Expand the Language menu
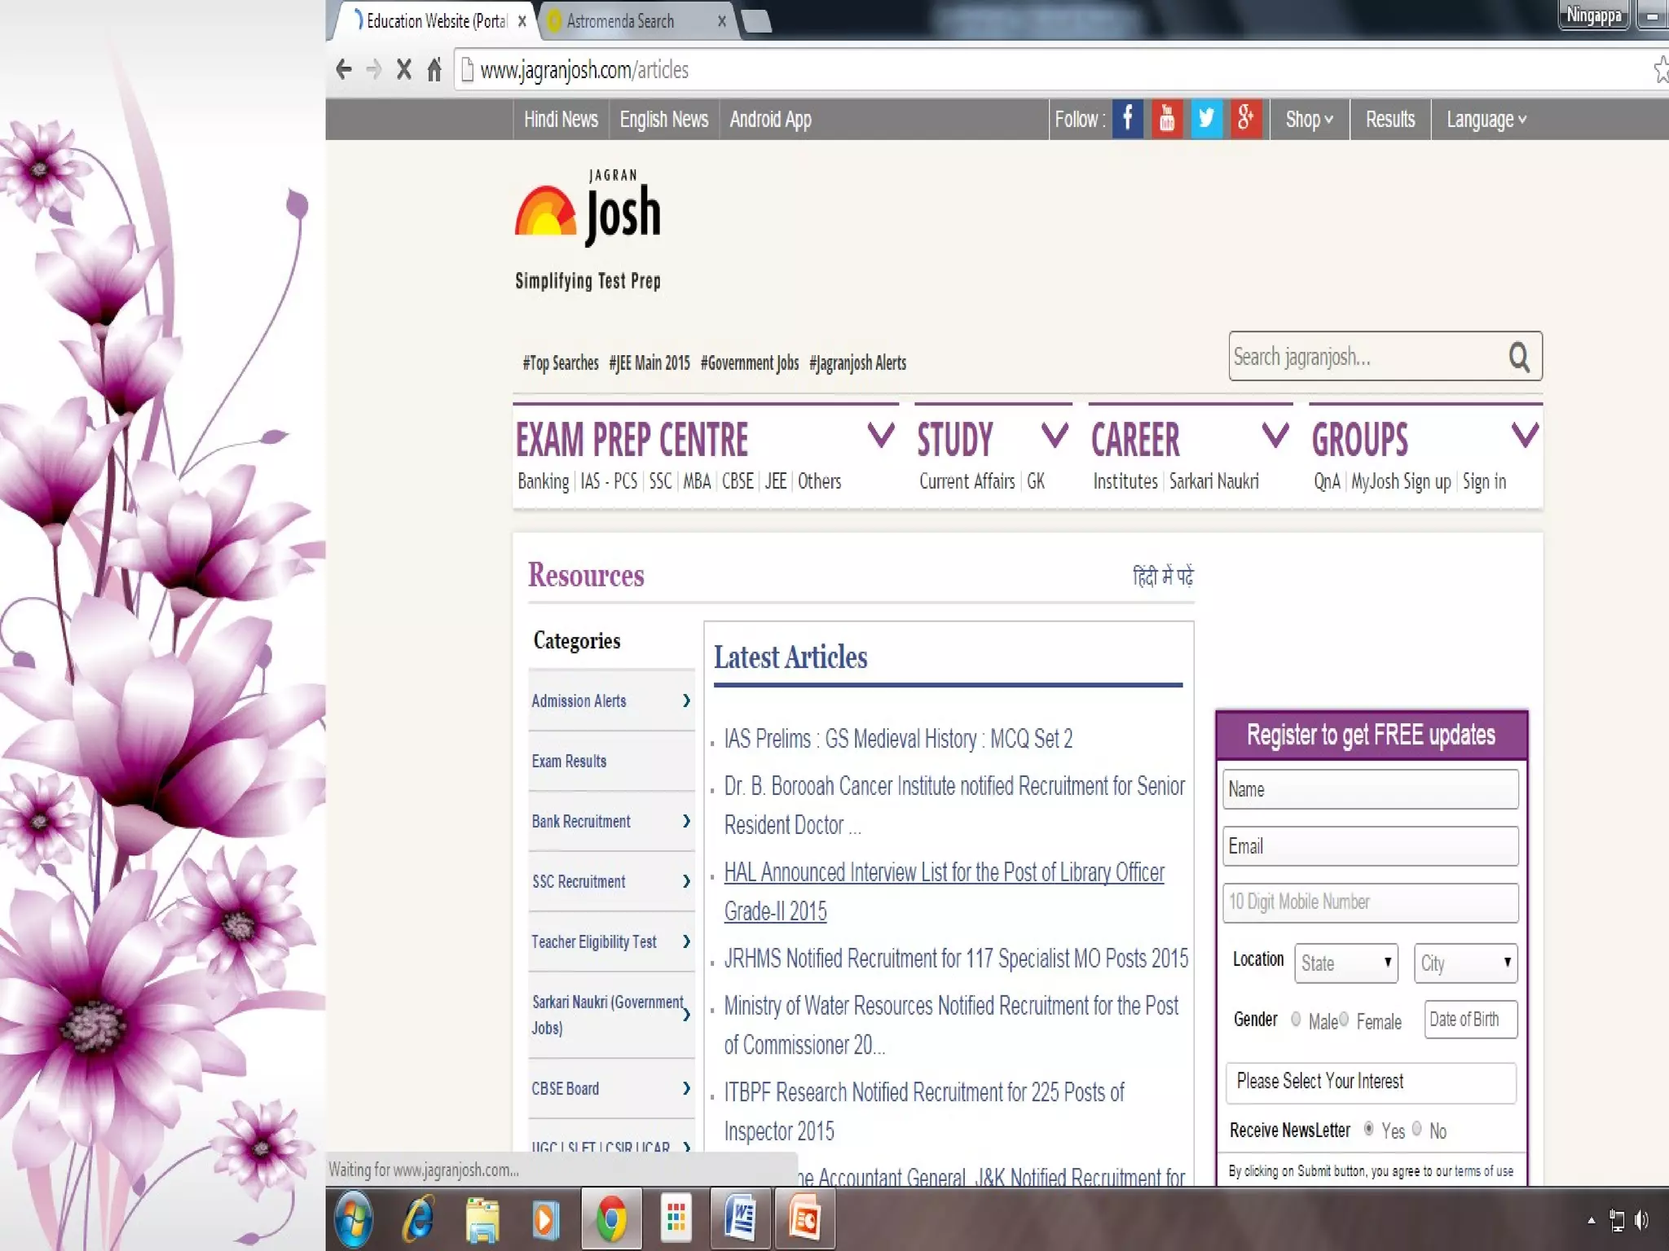Screen dimensions: 1669x1251 [x=1486, y=120]
